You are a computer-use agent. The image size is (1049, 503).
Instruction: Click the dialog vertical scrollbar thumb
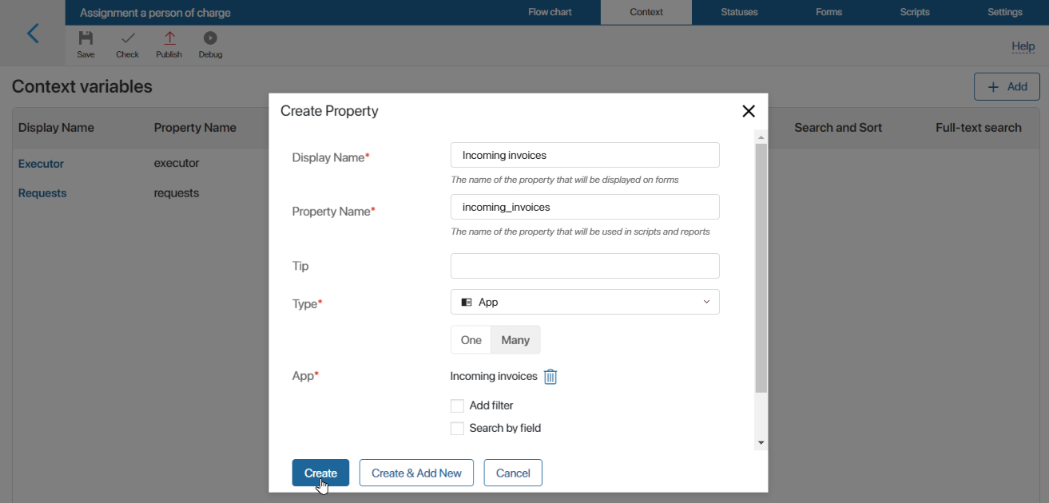761,267
